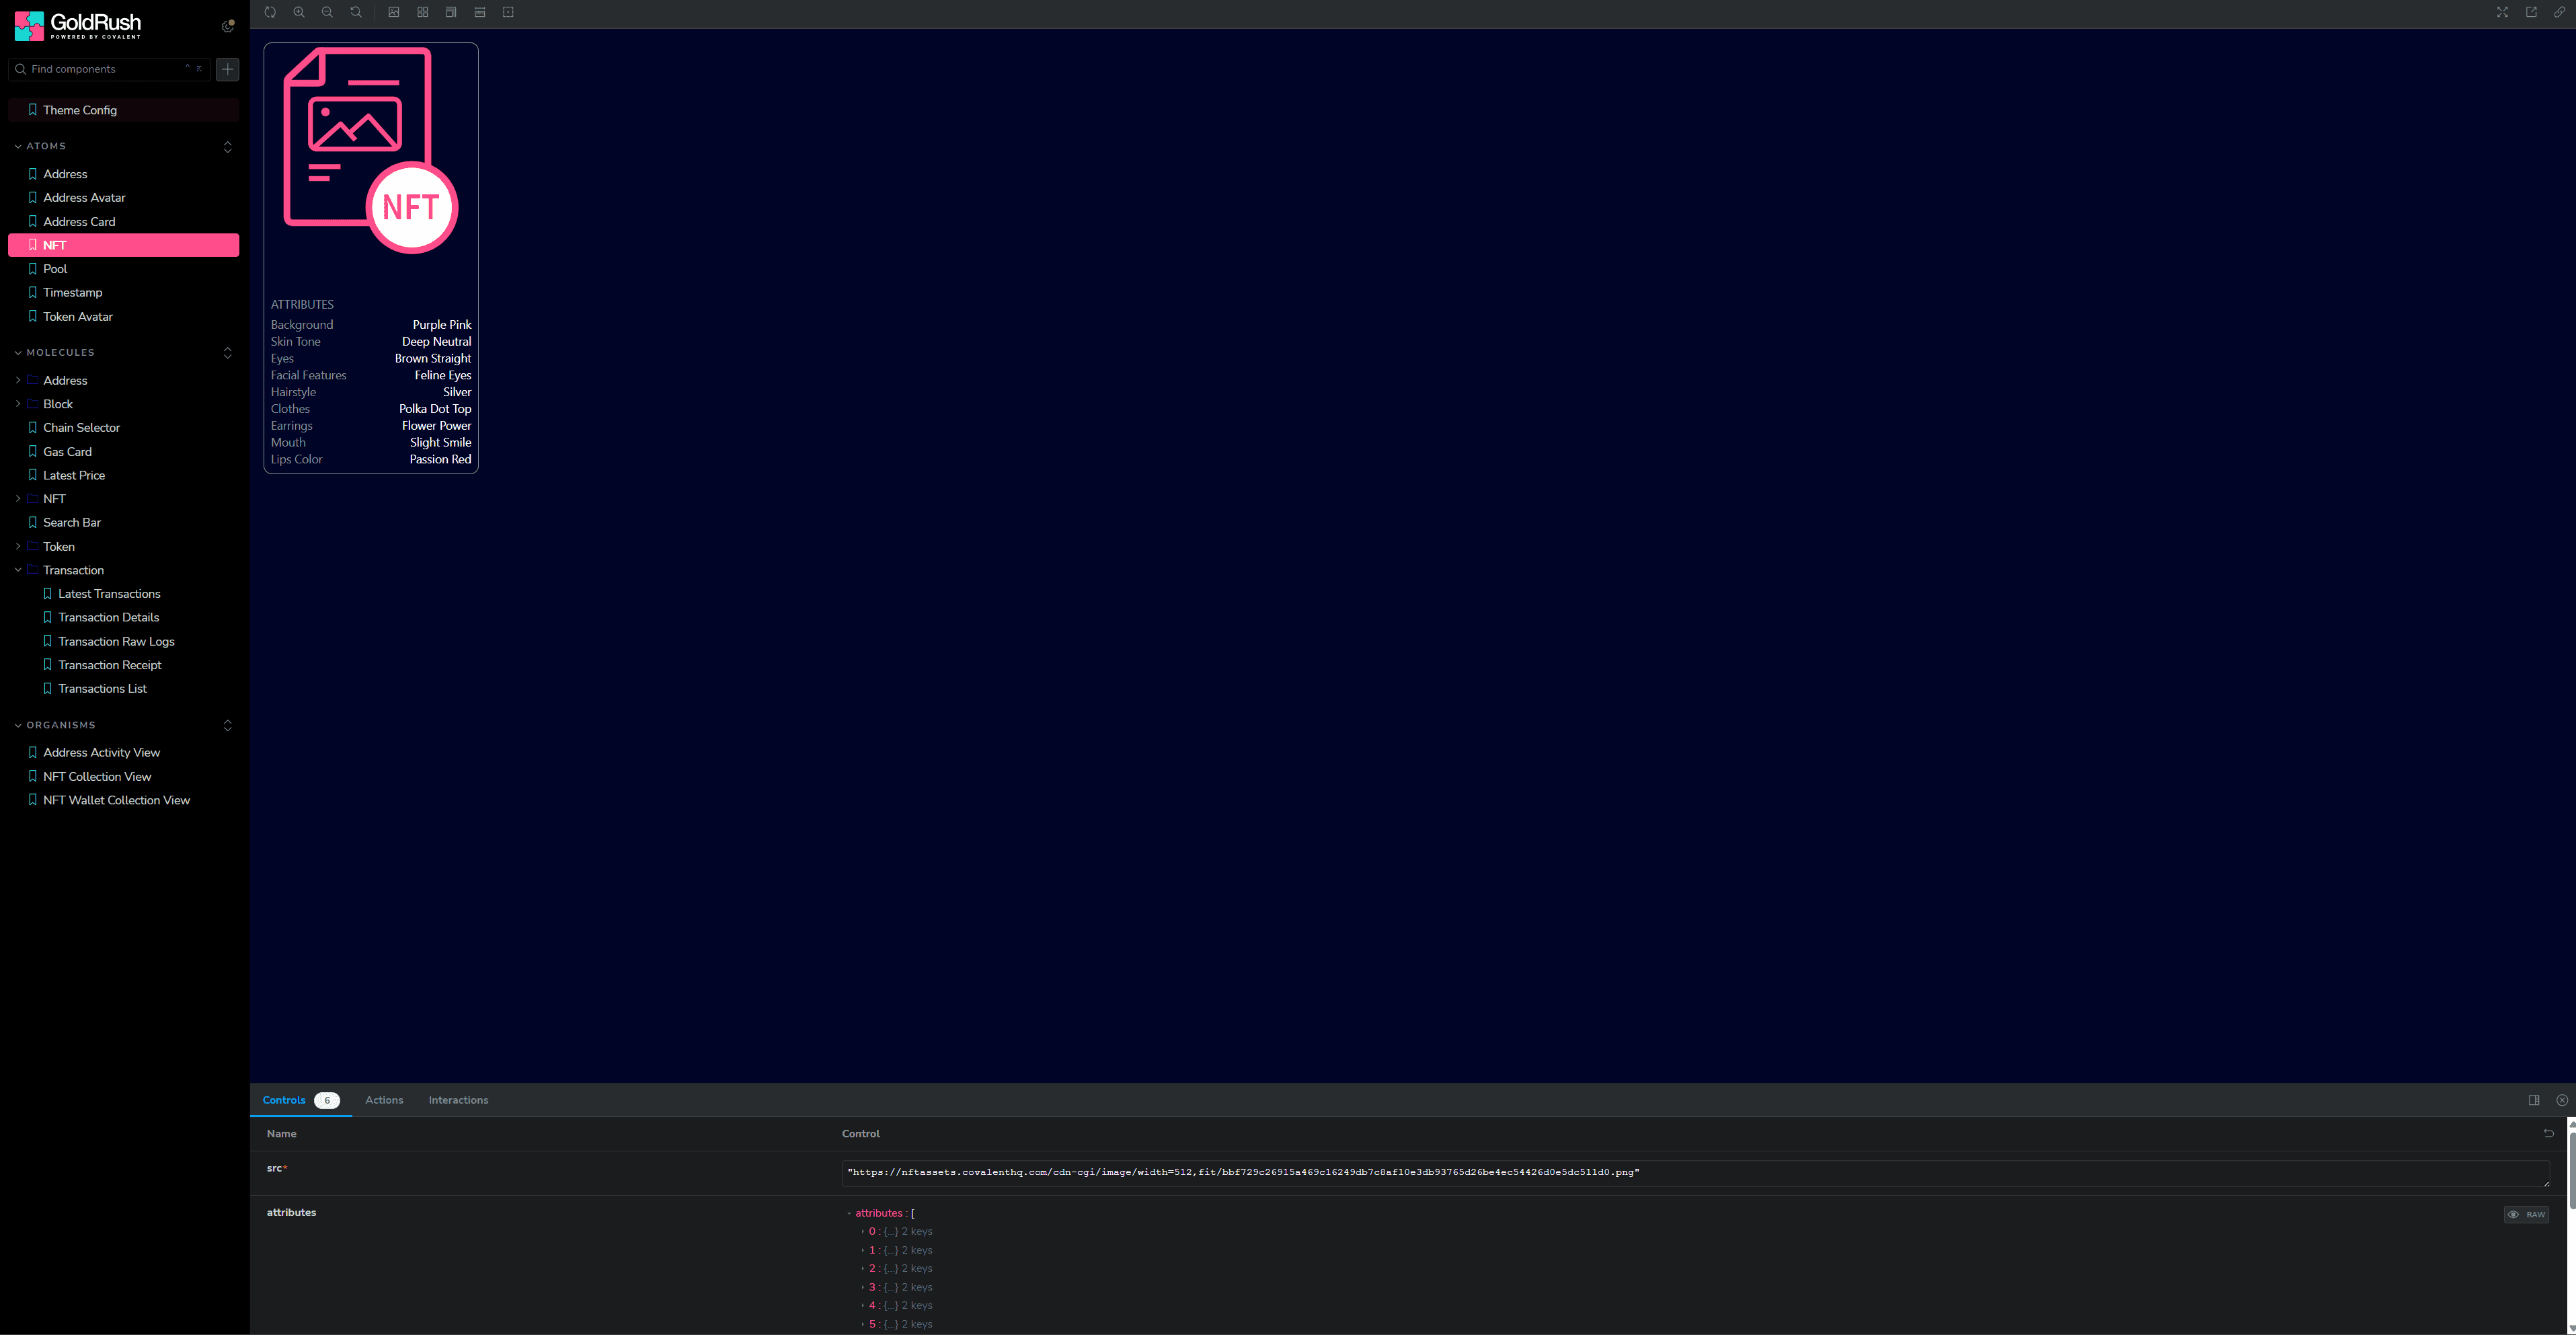Toggle the RAW view for attributes
The height and width of the screenshot is (1335, 2576).
tap(2526, 1214)
